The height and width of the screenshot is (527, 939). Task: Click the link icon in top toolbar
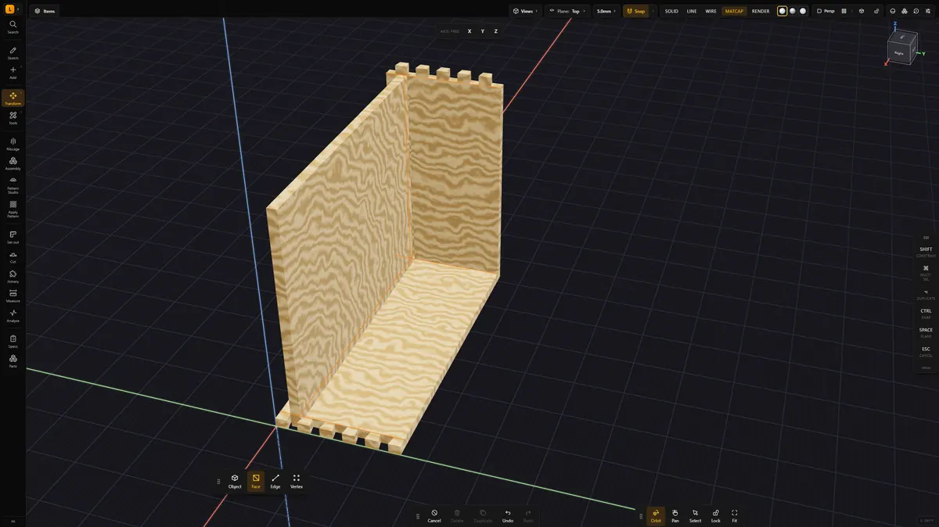876,11
